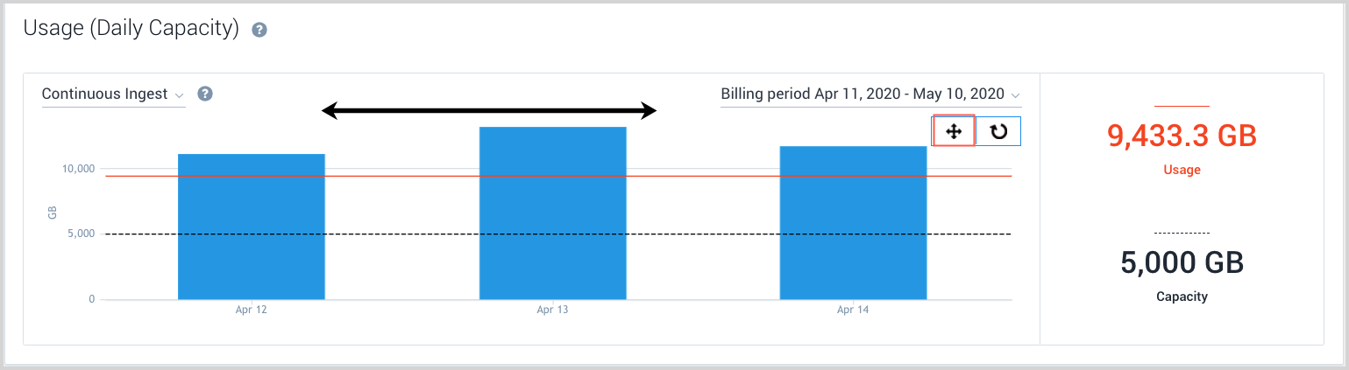
Task: Click the red Usage legend label
Action: click(x=1182, y=170)
